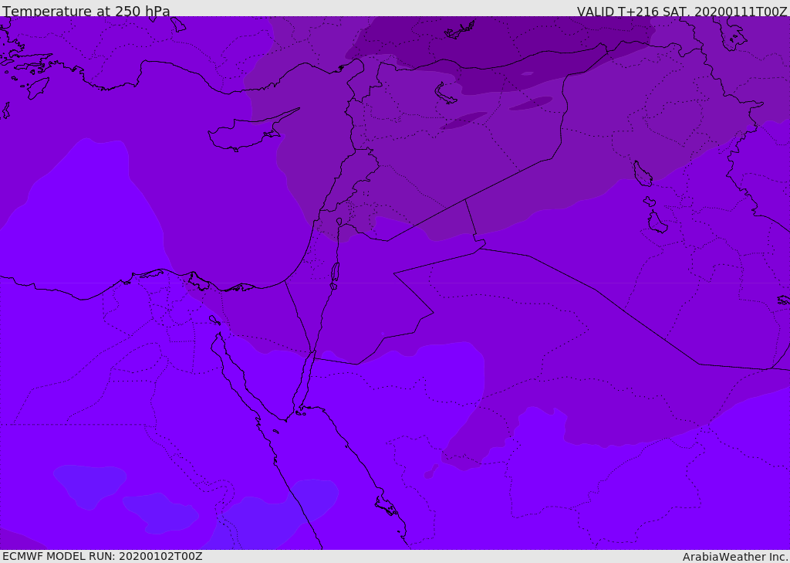
Task: Click 'ECMWF MODEL RUN: 20200102T00Z' footer text
Action: (103, 556)
